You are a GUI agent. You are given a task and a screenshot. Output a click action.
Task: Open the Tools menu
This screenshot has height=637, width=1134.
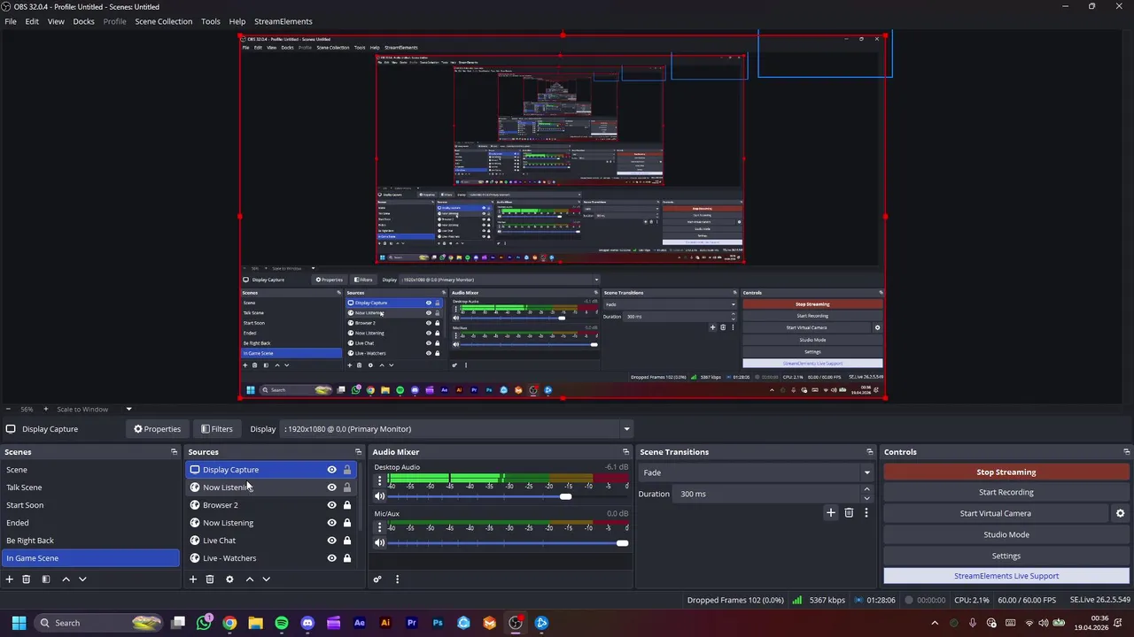pyautogui.click(x=211, y=21)
